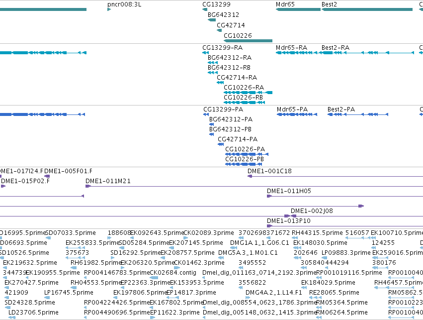
Task: Select transcript label BG642312-RB
Action: pos(229,68)
